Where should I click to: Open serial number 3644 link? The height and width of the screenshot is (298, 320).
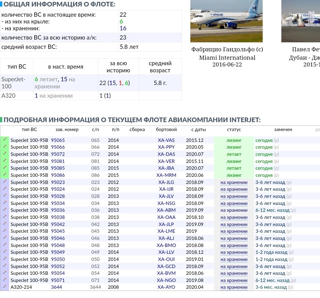point(56,287)
